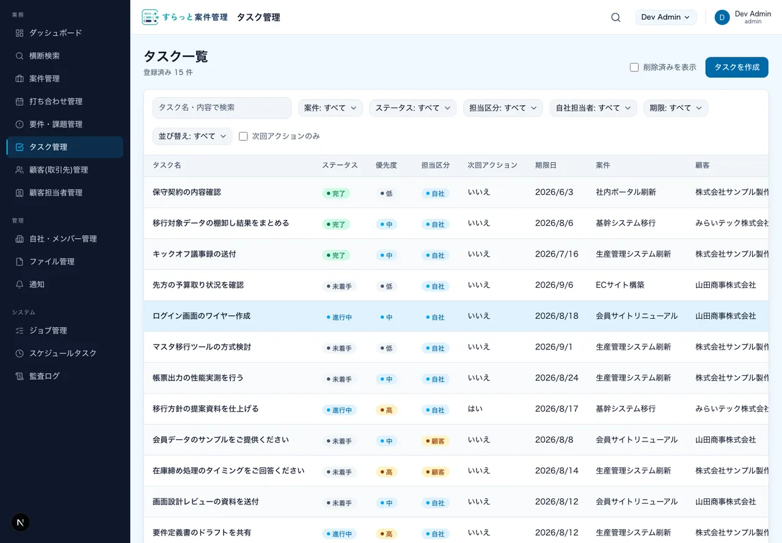The width and height of the screenshot is (782, 543).
Task: Sort by the 優先度 column header
Action: click(386, 166)
